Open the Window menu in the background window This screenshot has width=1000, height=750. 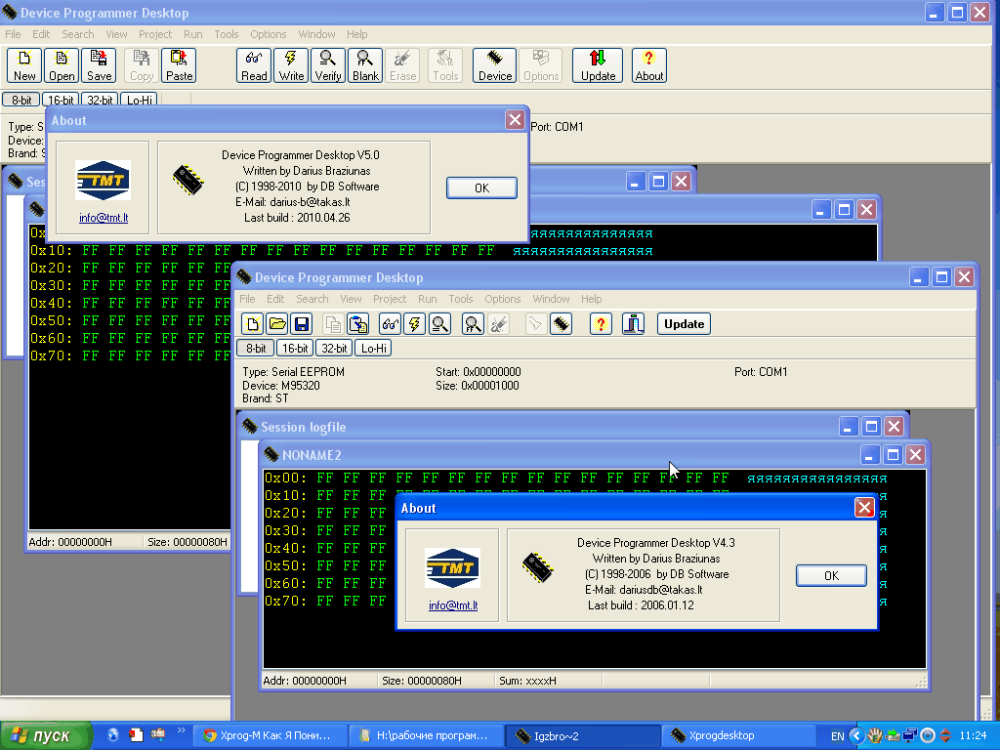point(316,34)
